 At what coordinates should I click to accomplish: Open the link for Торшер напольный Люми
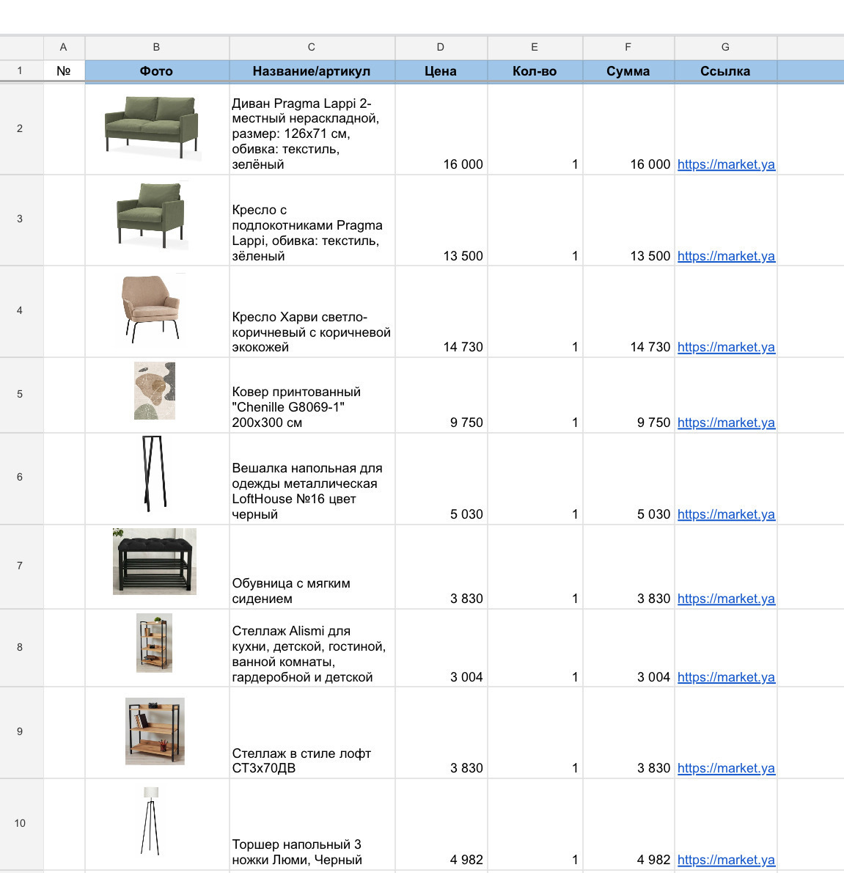pos(726,860)
